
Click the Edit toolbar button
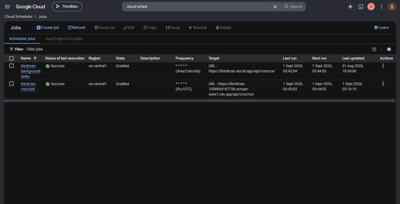129,27
